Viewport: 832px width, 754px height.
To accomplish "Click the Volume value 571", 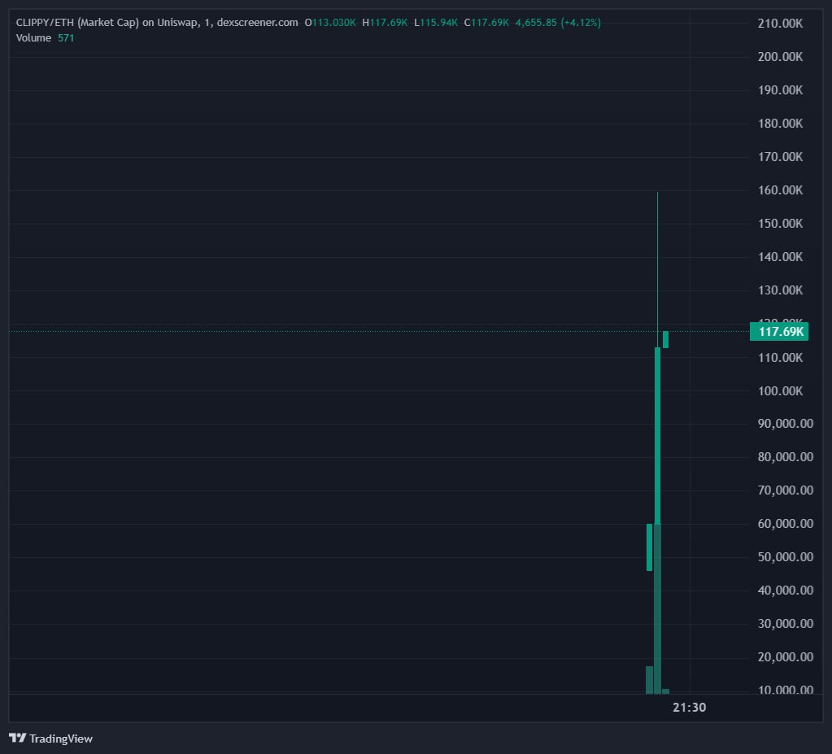I will click(66, 37).
